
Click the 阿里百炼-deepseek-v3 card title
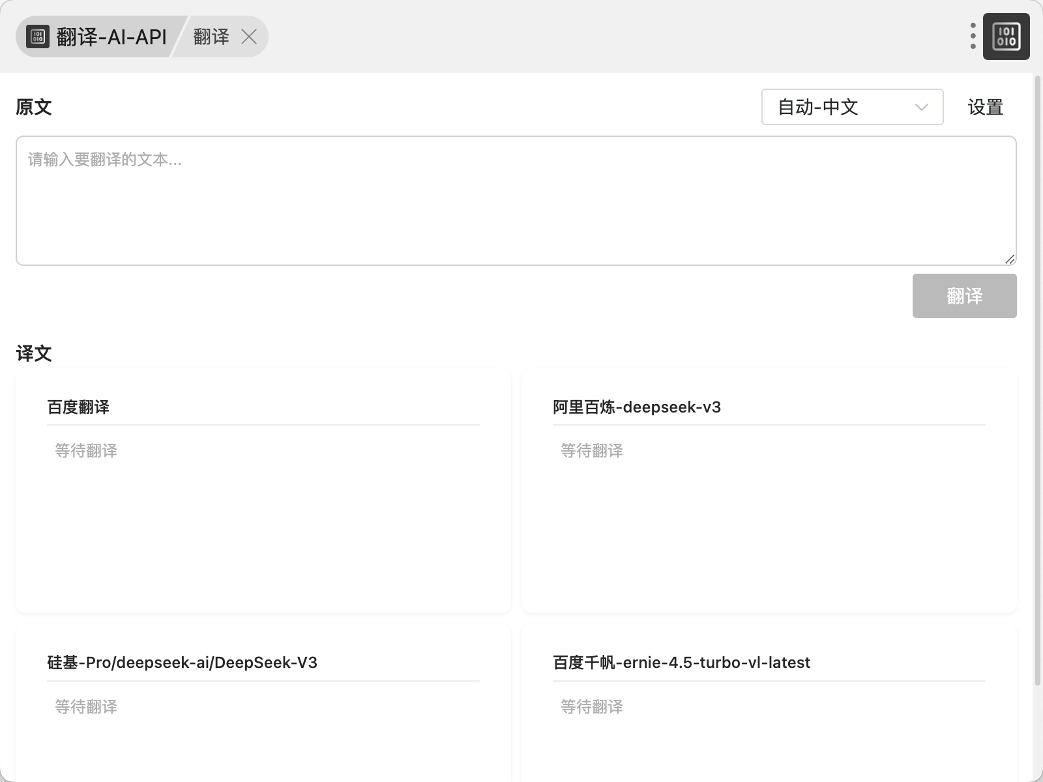click(x=636, y=407)
